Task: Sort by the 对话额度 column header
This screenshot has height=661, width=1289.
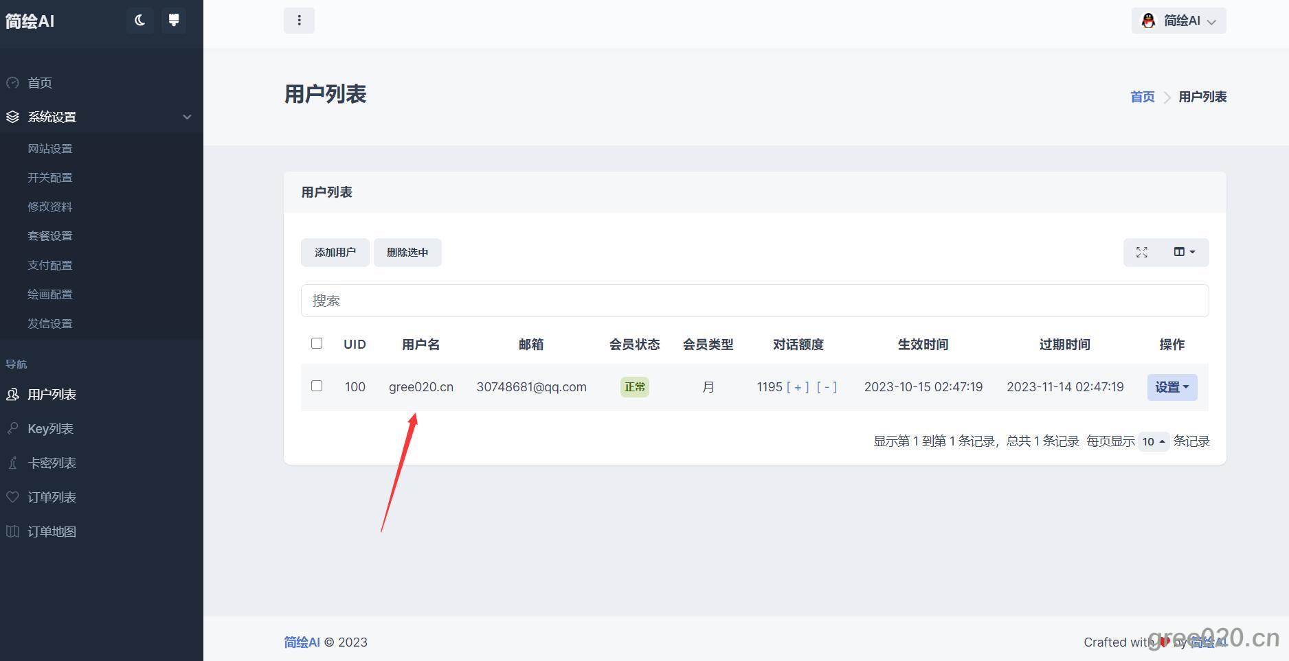Action: 798,345
